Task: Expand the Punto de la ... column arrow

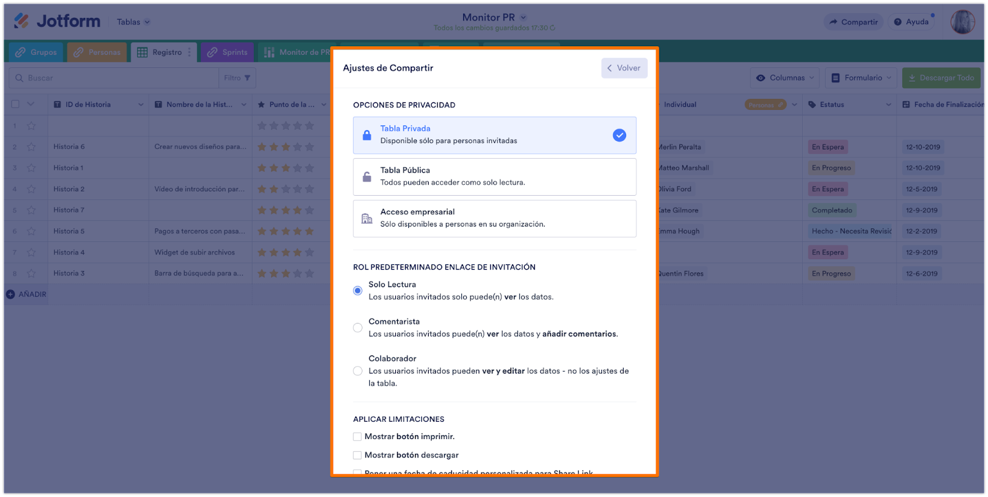Action: point(324,105)
